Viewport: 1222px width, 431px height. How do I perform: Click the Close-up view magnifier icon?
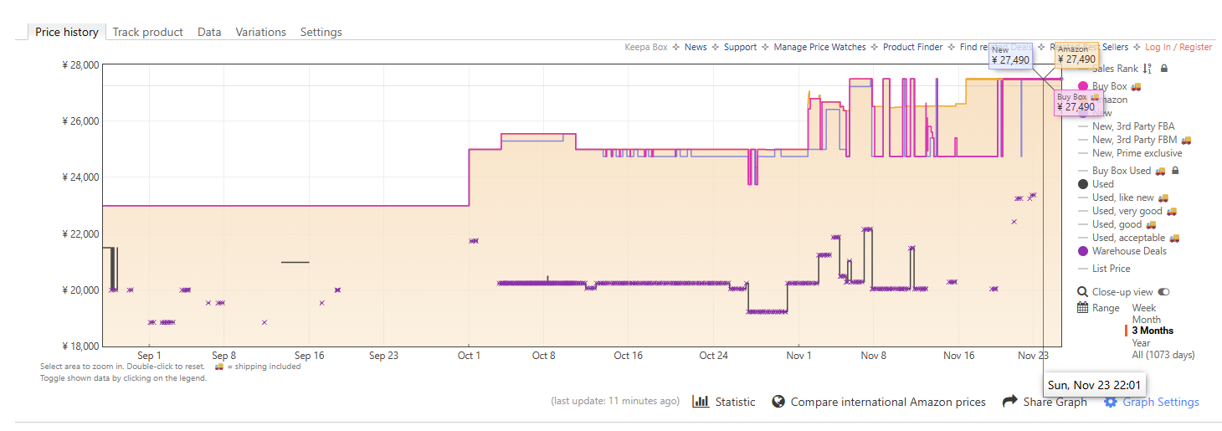pos(1083,292)
